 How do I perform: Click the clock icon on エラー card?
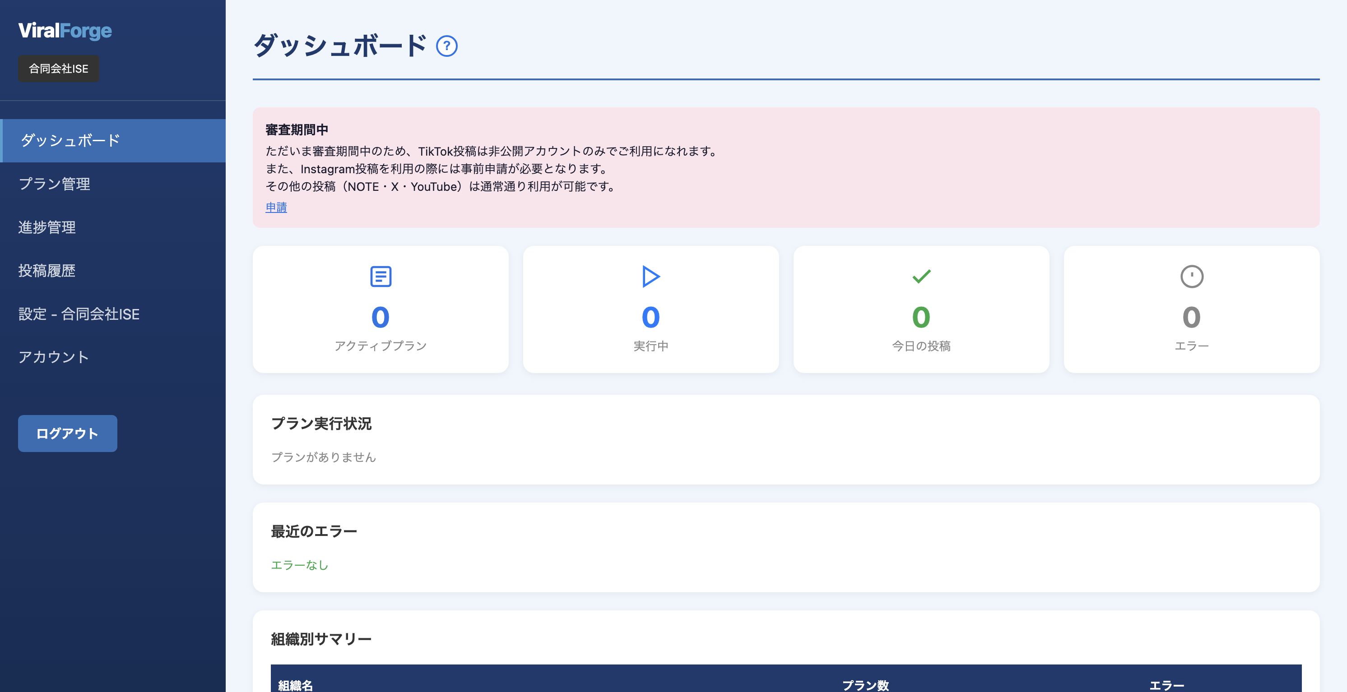pos(1191,276)
